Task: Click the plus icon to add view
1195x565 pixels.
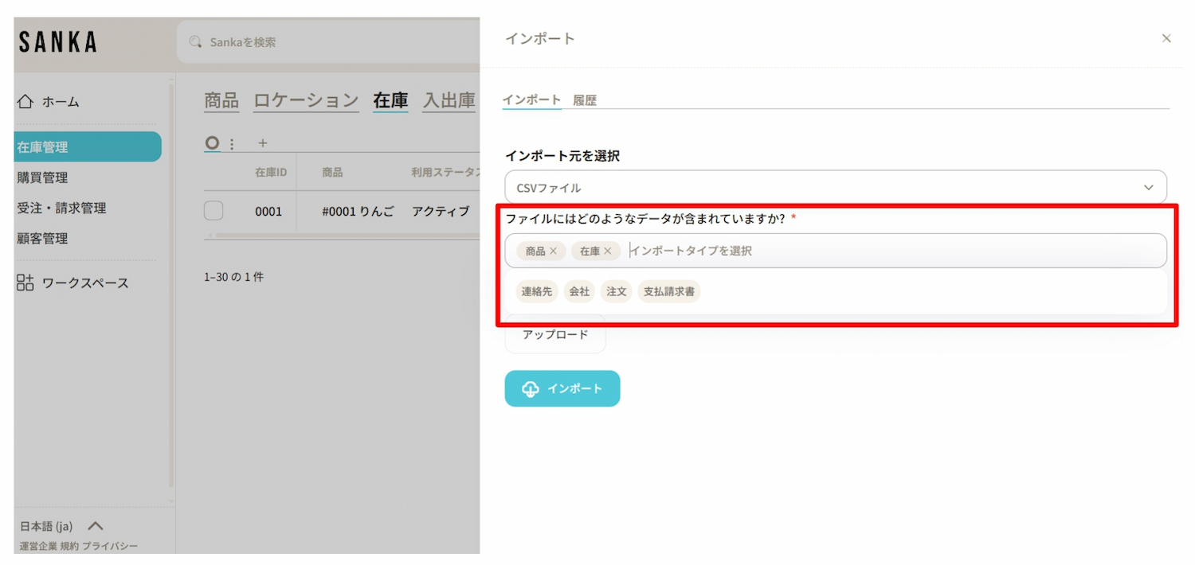Action: (263, 143)
